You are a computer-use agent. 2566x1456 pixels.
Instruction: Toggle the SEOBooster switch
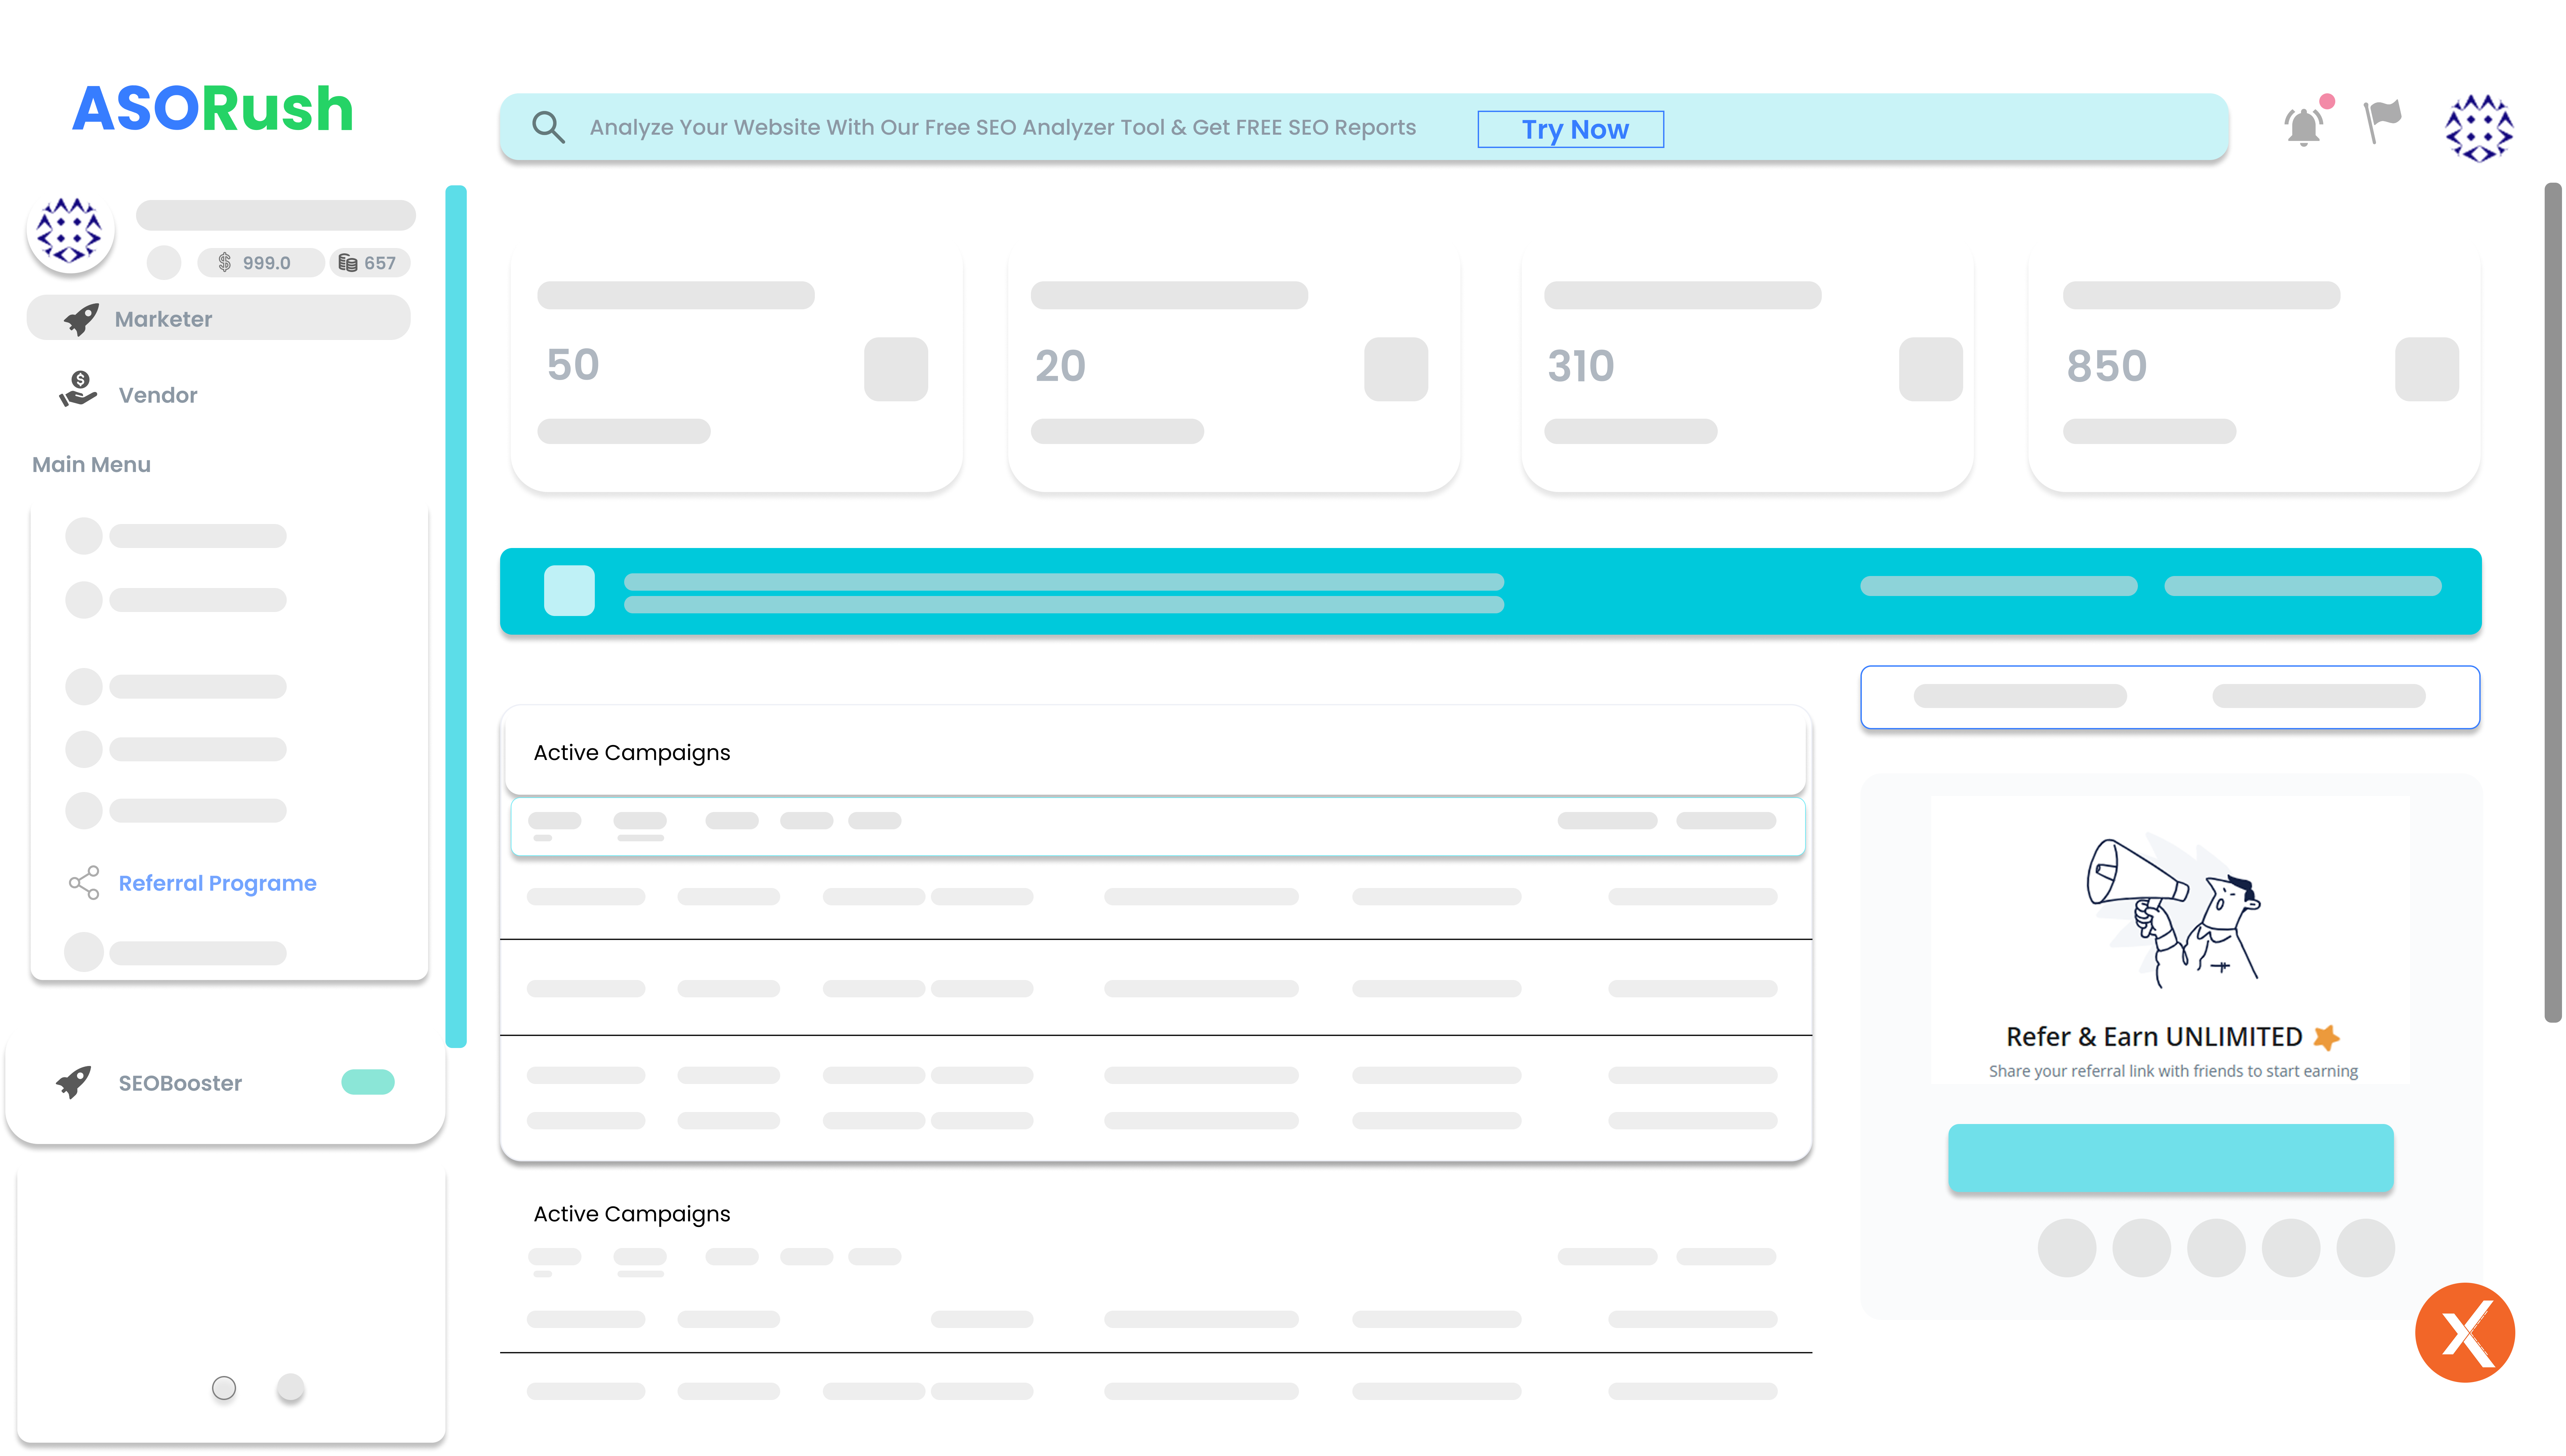368,1082
